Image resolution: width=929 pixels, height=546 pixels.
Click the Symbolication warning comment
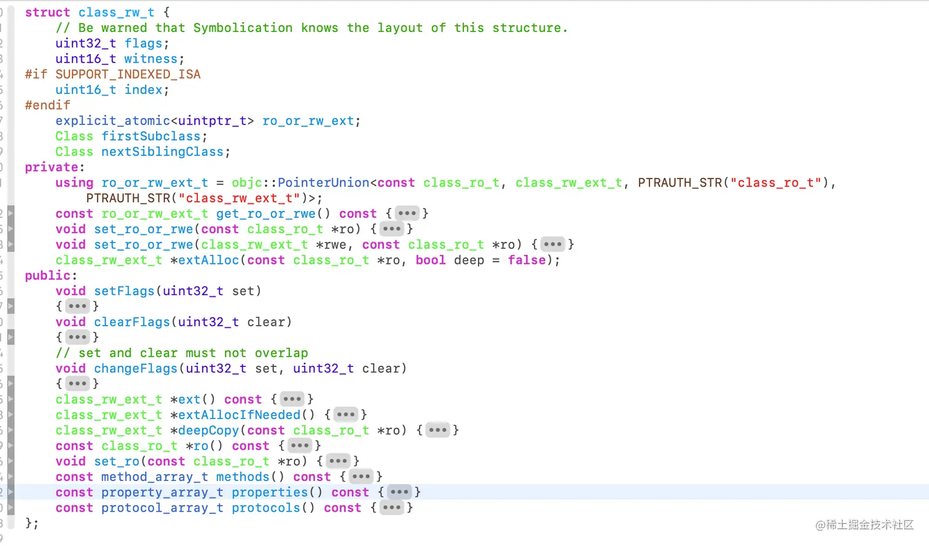point(312,28)
